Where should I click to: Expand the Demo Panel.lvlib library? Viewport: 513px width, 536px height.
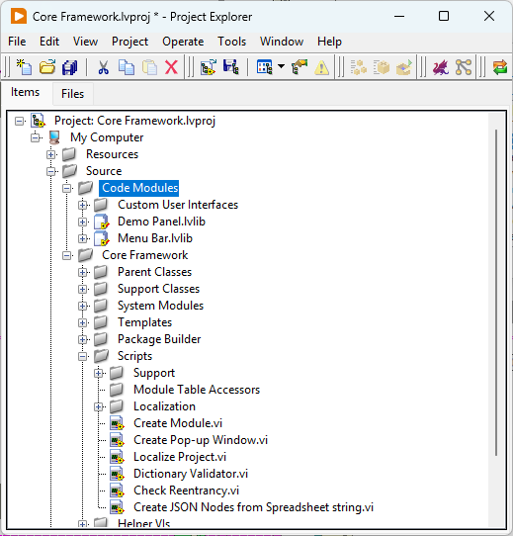point(82,222)
